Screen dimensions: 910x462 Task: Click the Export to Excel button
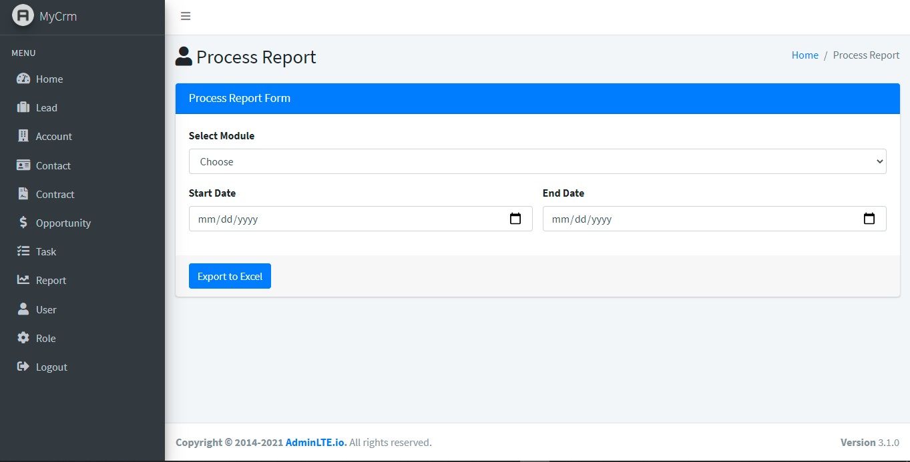pos(230,276)
